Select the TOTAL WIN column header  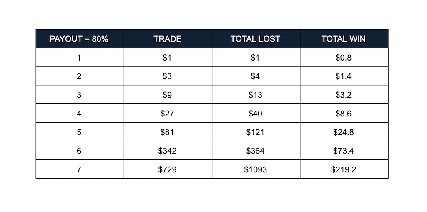coord(344,39)
